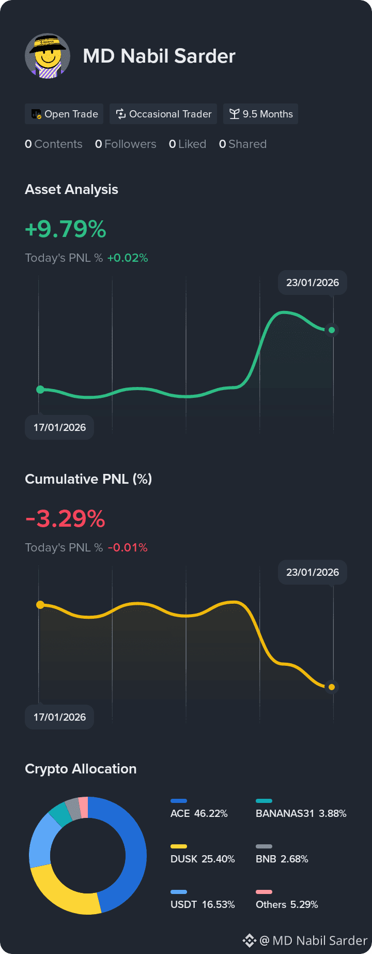Click the Open Trade badge icon
372x954 pixels.
coord(36,114)
